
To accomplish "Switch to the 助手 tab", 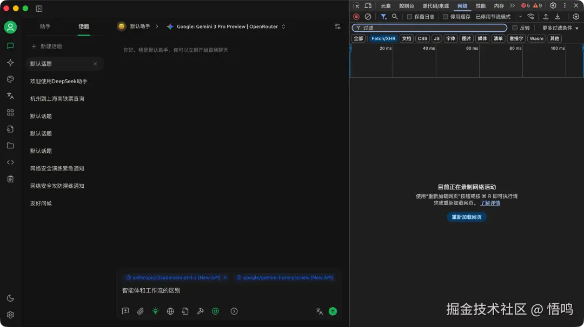I will point(45,26).
